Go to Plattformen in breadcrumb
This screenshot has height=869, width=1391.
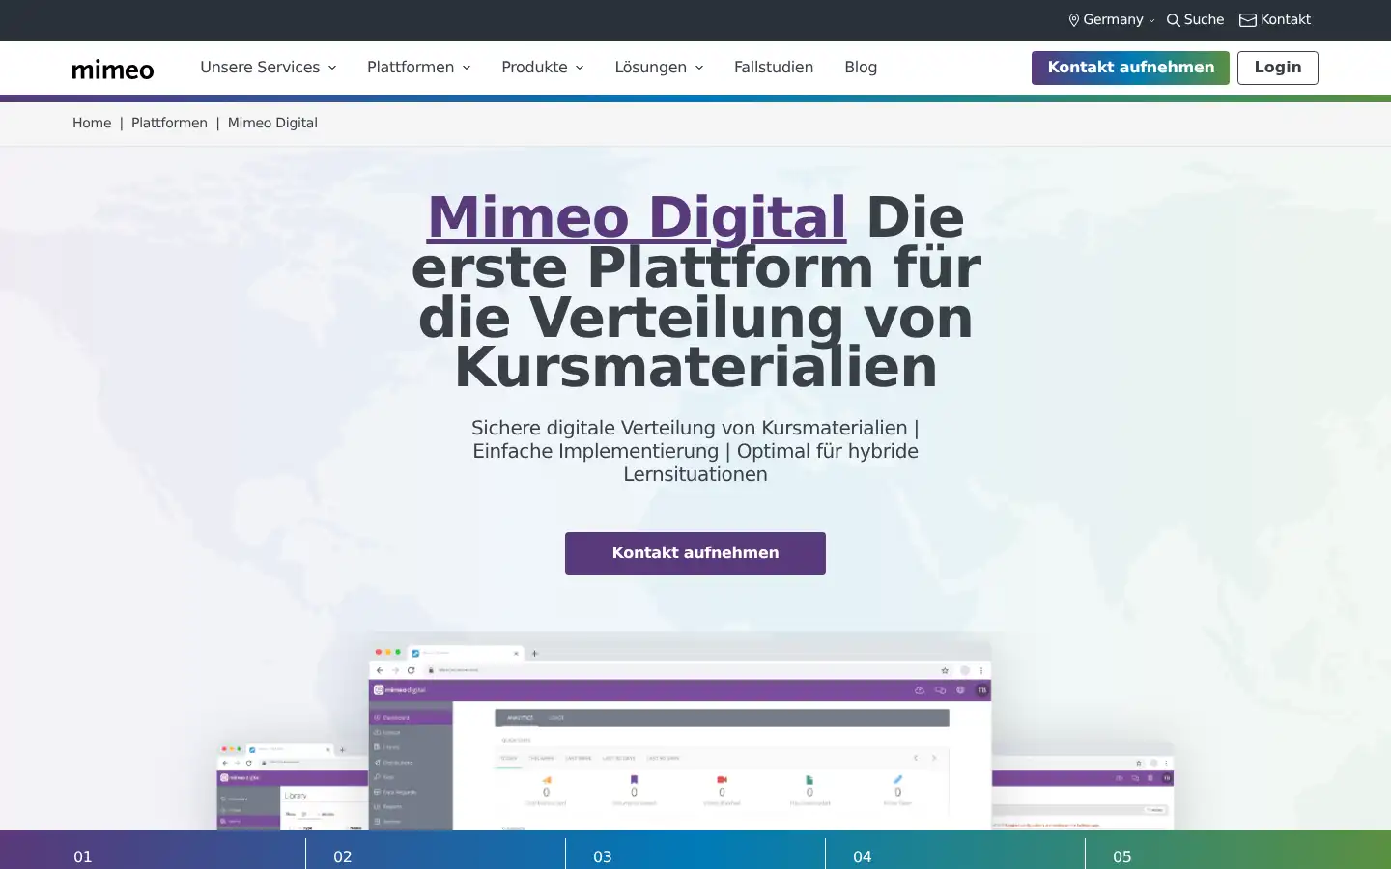tap(169, 123)
